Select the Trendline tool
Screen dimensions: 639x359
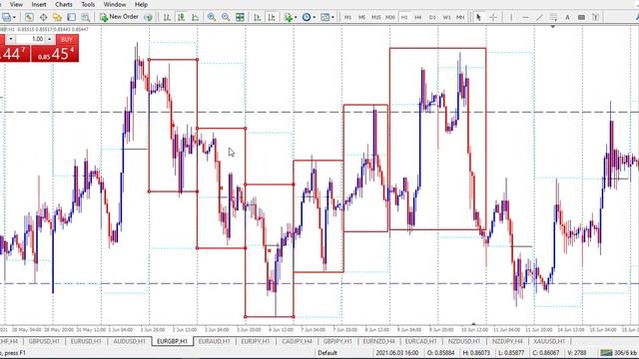point(539,17)
